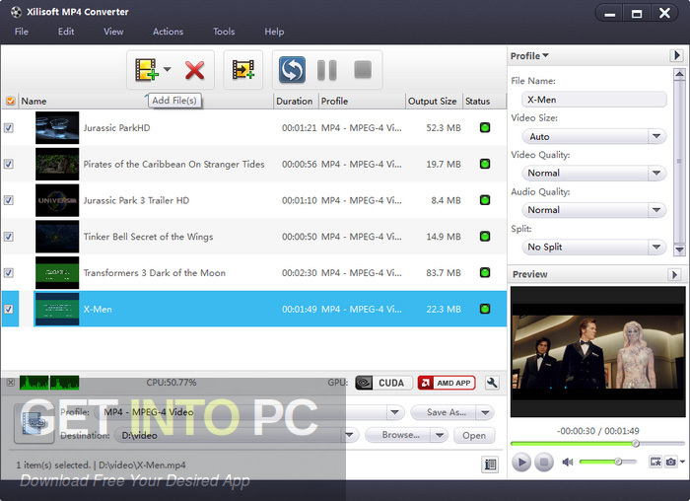Open the Add File(s) dropdown arrow

[168, 69]
